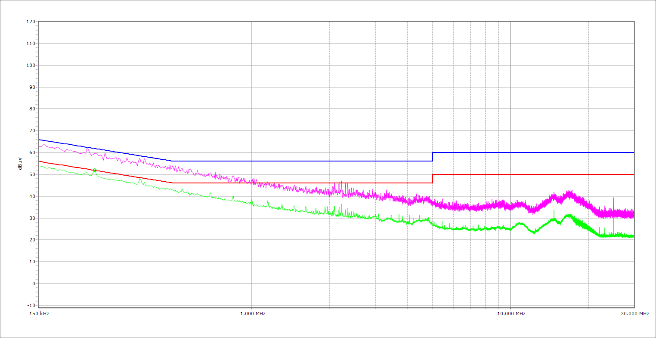Select the 120 value on the y-axis
This screenshot has height=338, width=656.
(x=31, y=22)
